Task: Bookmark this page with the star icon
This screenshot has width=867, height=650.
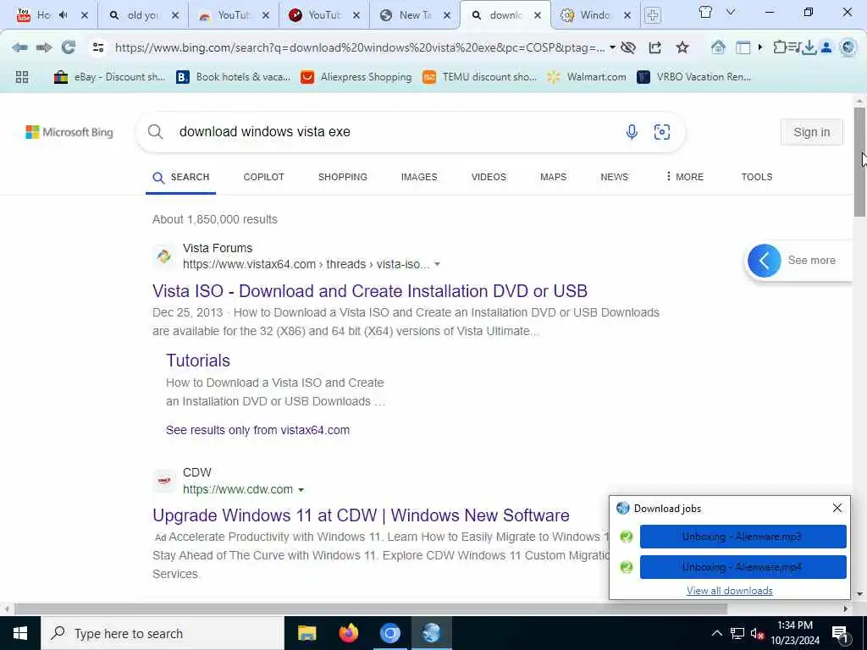Action: coord(682,47)
